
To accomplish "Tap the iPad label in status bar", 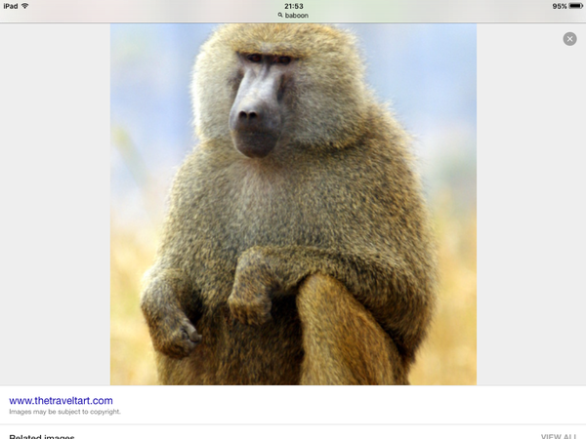I will (x=11, y=6).
